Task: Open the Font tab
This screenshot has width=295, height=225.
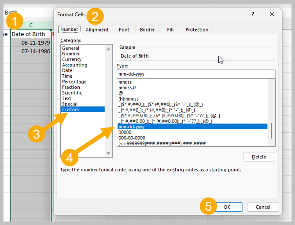Action: coord(124,30)
